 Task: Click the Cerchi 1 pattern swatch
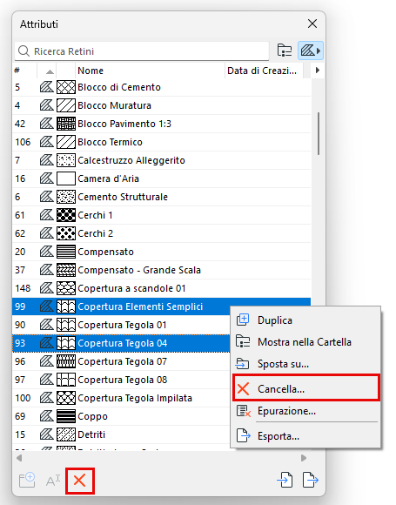coord(66,215)
